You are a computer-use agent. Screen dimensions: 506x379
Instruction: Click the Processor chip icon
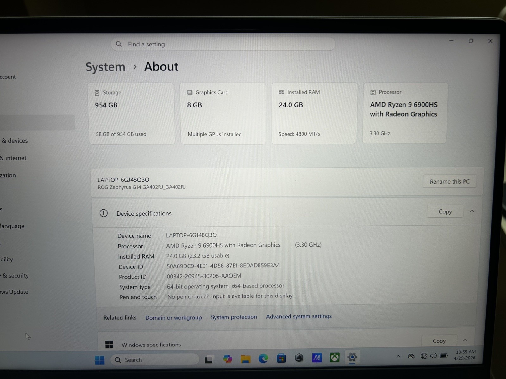coord(373,92)
